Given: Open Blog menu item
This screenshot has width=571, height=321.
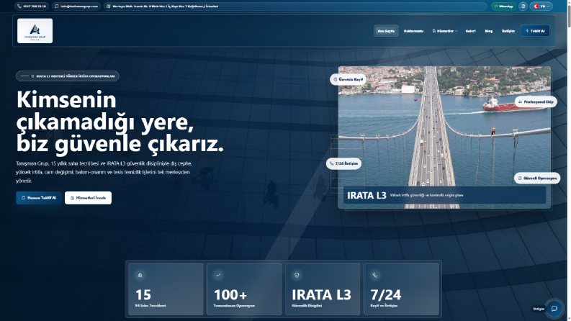Looking at the screenshot, I should pyautogui.click(x=489, y=31).
